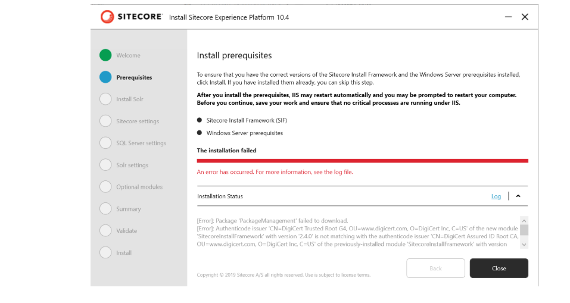Select the Solr settings step label

click(x=132, y=165)
